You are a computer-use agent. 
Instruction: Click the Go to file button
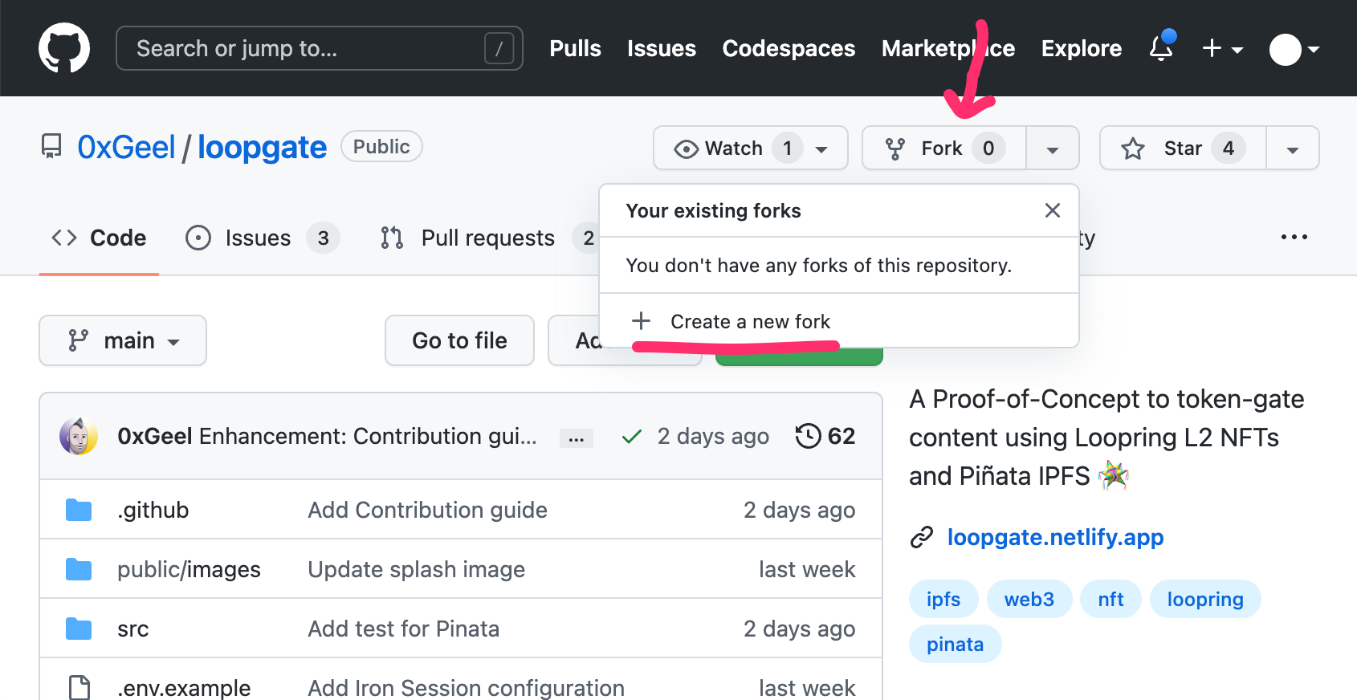tap(459, 340)
